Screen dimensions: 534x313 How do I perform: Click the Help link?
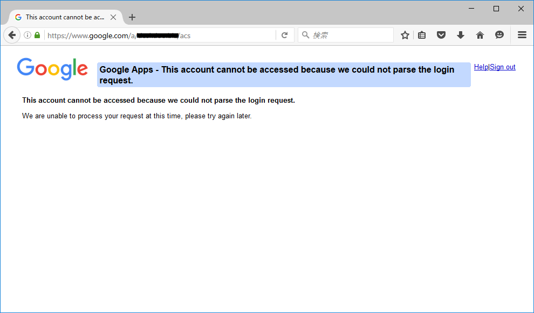tap(481, 67)
